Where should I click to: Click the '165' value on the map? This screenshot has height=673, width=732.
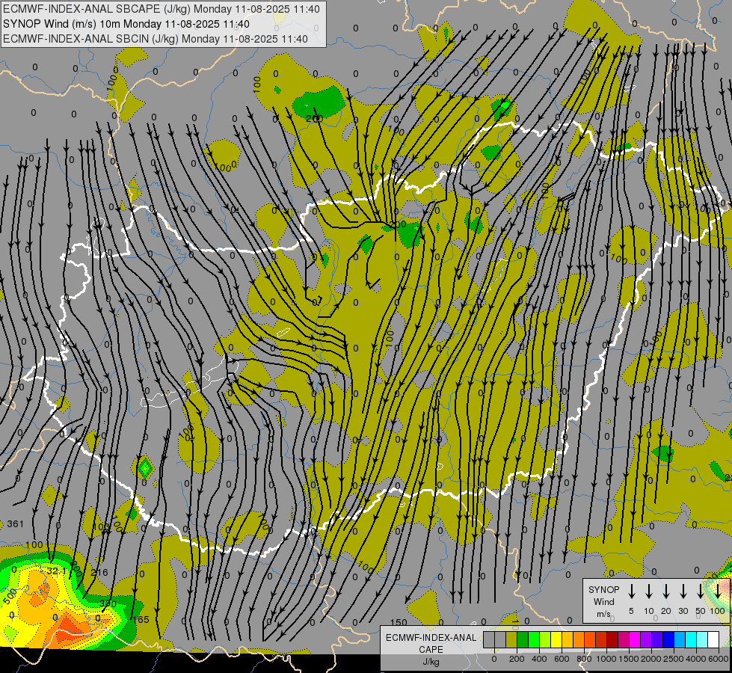pyautogui.click(x=141, y=619)
